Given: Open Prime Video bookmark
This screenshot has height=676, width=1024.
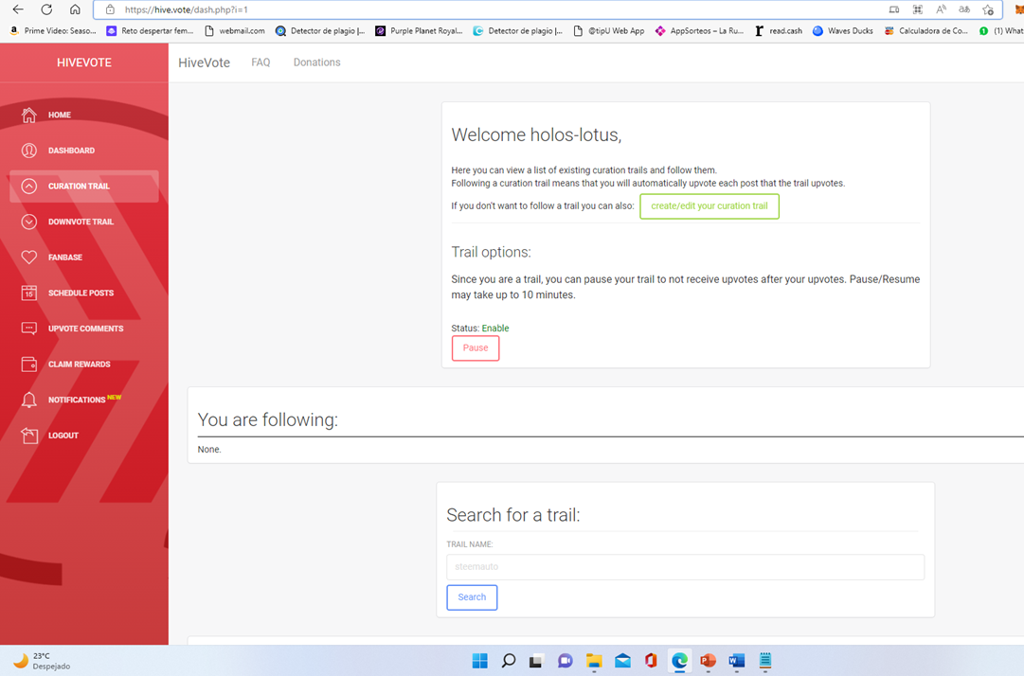Looking at the screenshot, I should pos(53,30).
